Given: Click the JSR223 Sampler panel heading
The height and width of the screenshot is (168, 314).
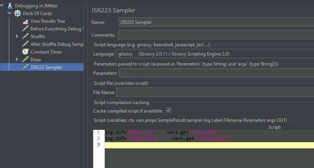Looking at the screenshot, I should [113, 10].
